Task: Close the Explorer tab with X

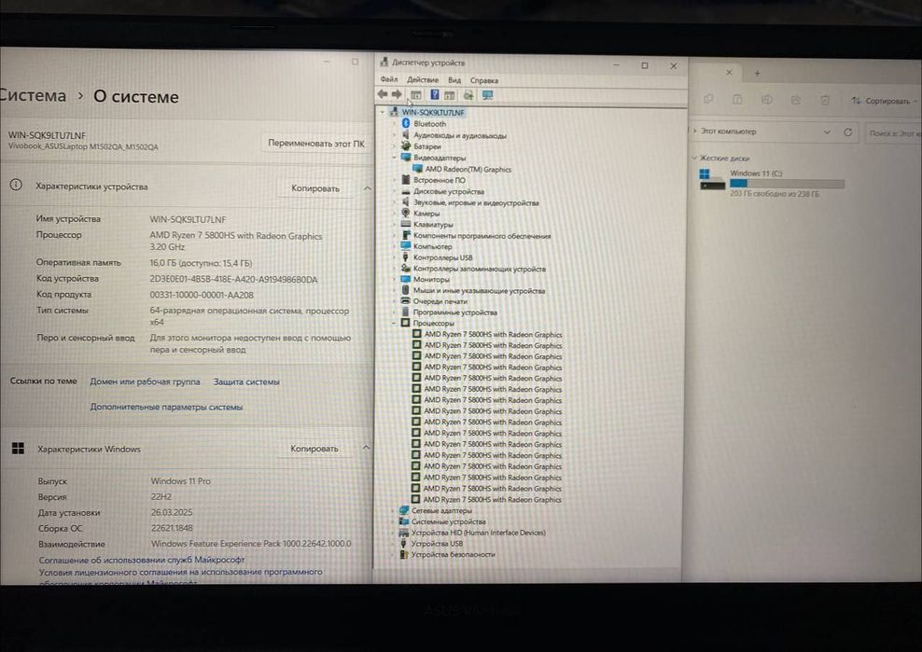Action: click(x=729, y=73)
